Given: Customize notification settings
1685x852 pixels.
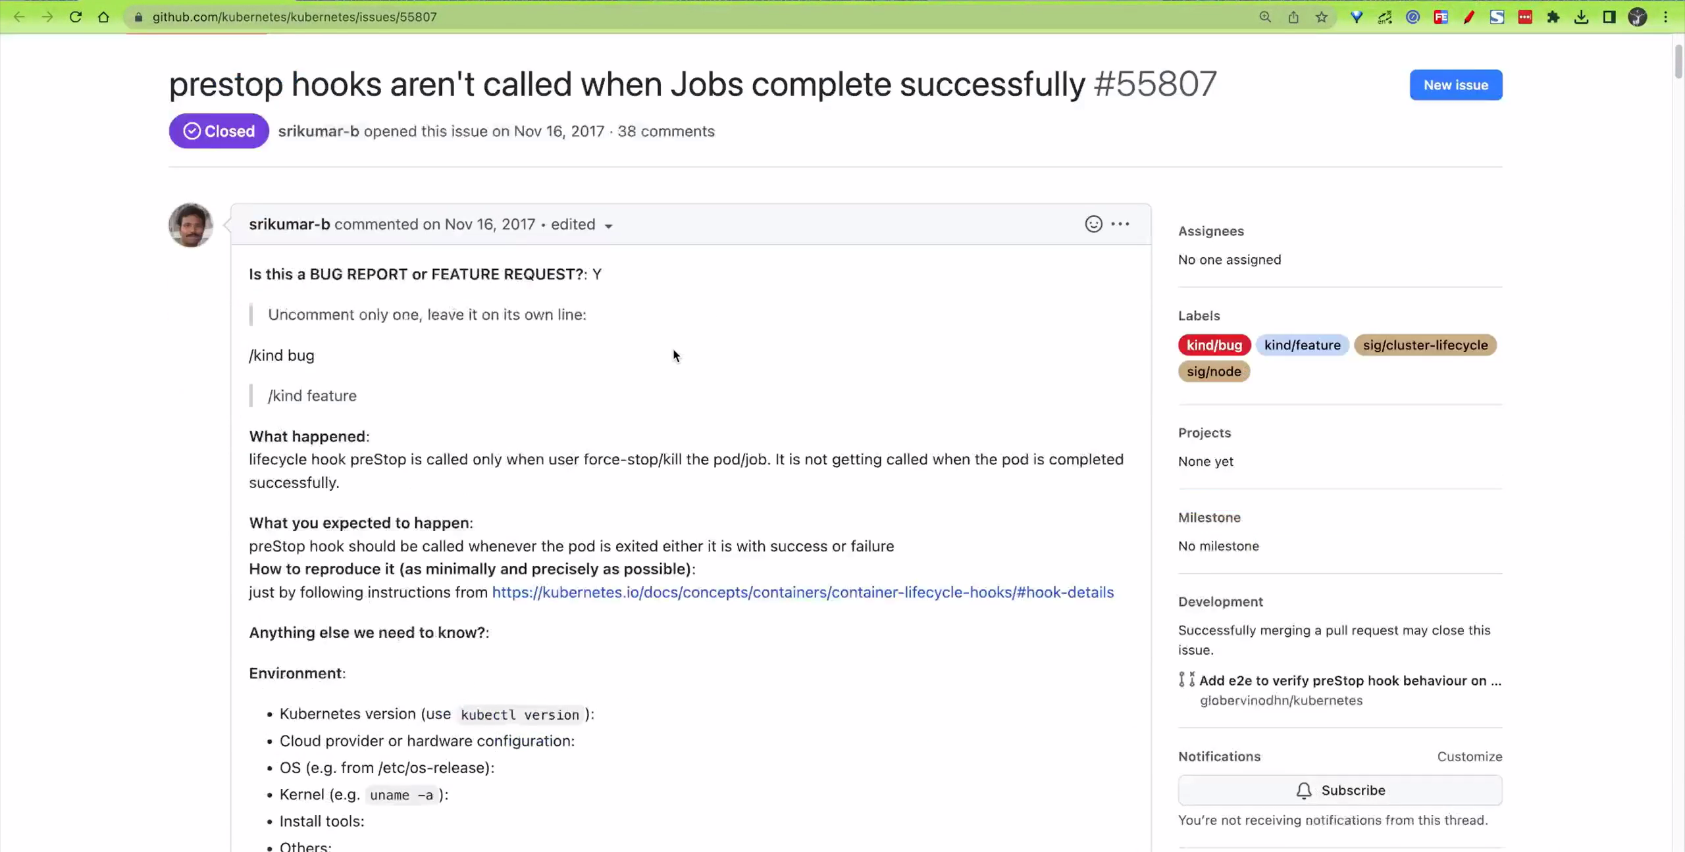Looking at the screenshot, I should click(1469, 757).
